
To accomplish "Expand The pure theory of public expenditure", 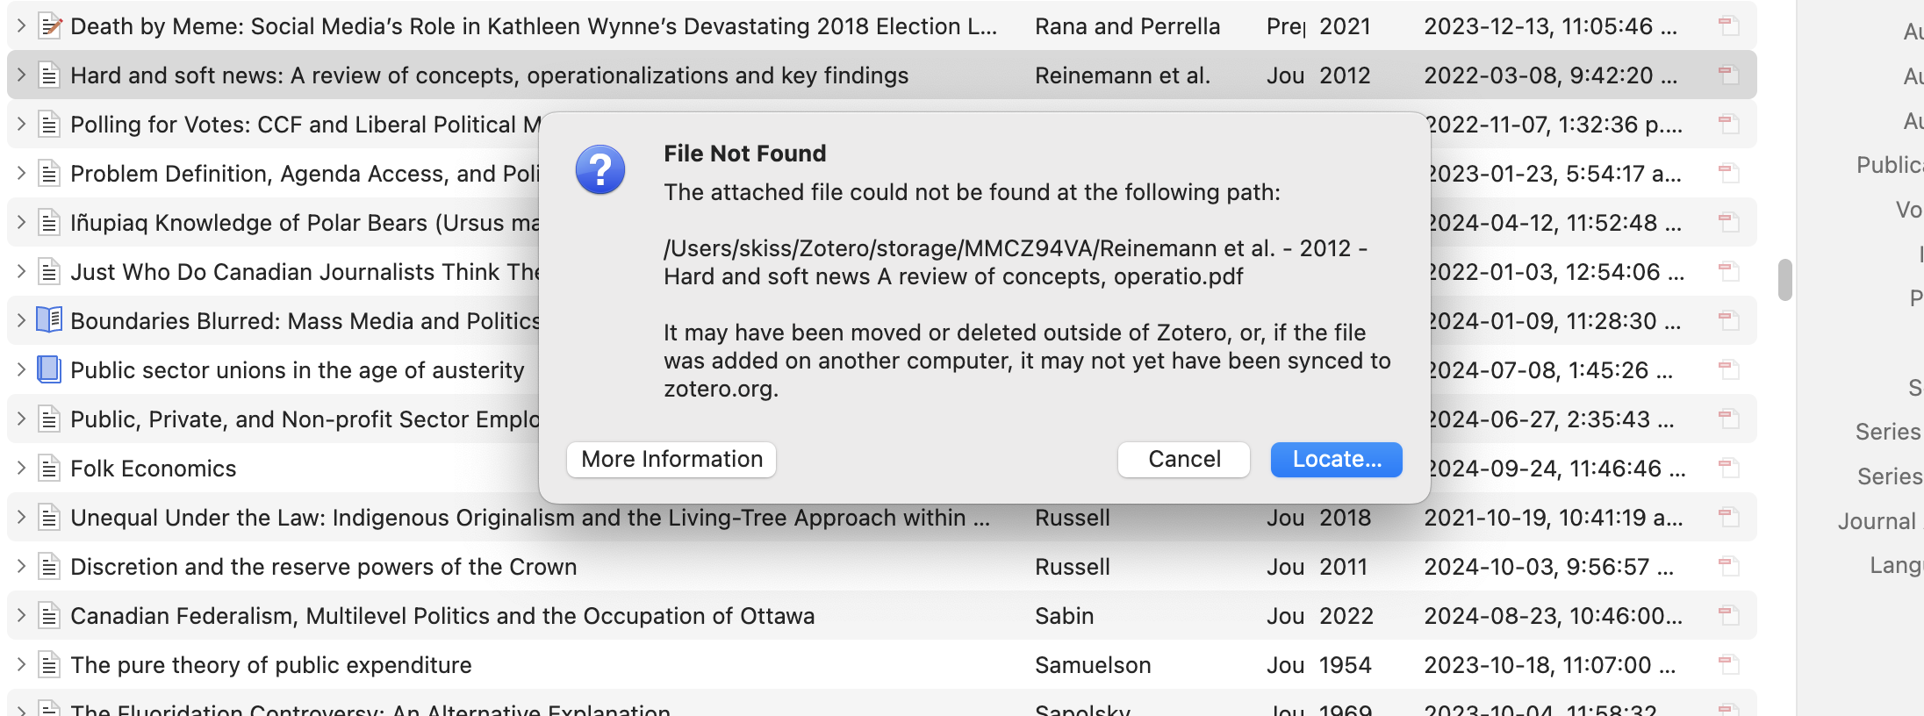I will point(21,665).
